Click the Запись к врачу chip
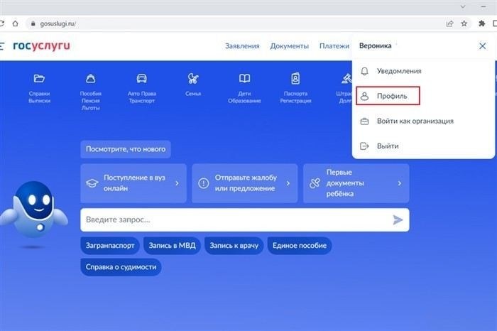Image resolution: width=497 pixels, height=331 pixels. coord(234,245)
